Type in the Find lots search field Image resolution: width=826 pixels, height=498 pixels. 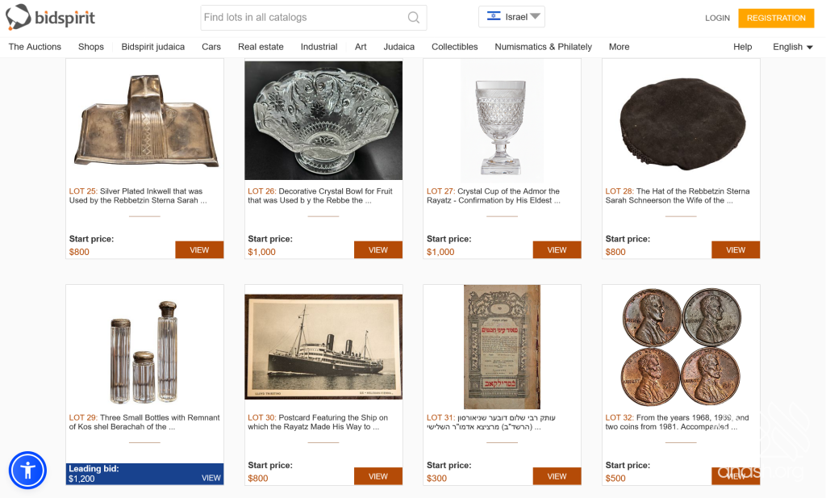302,18
